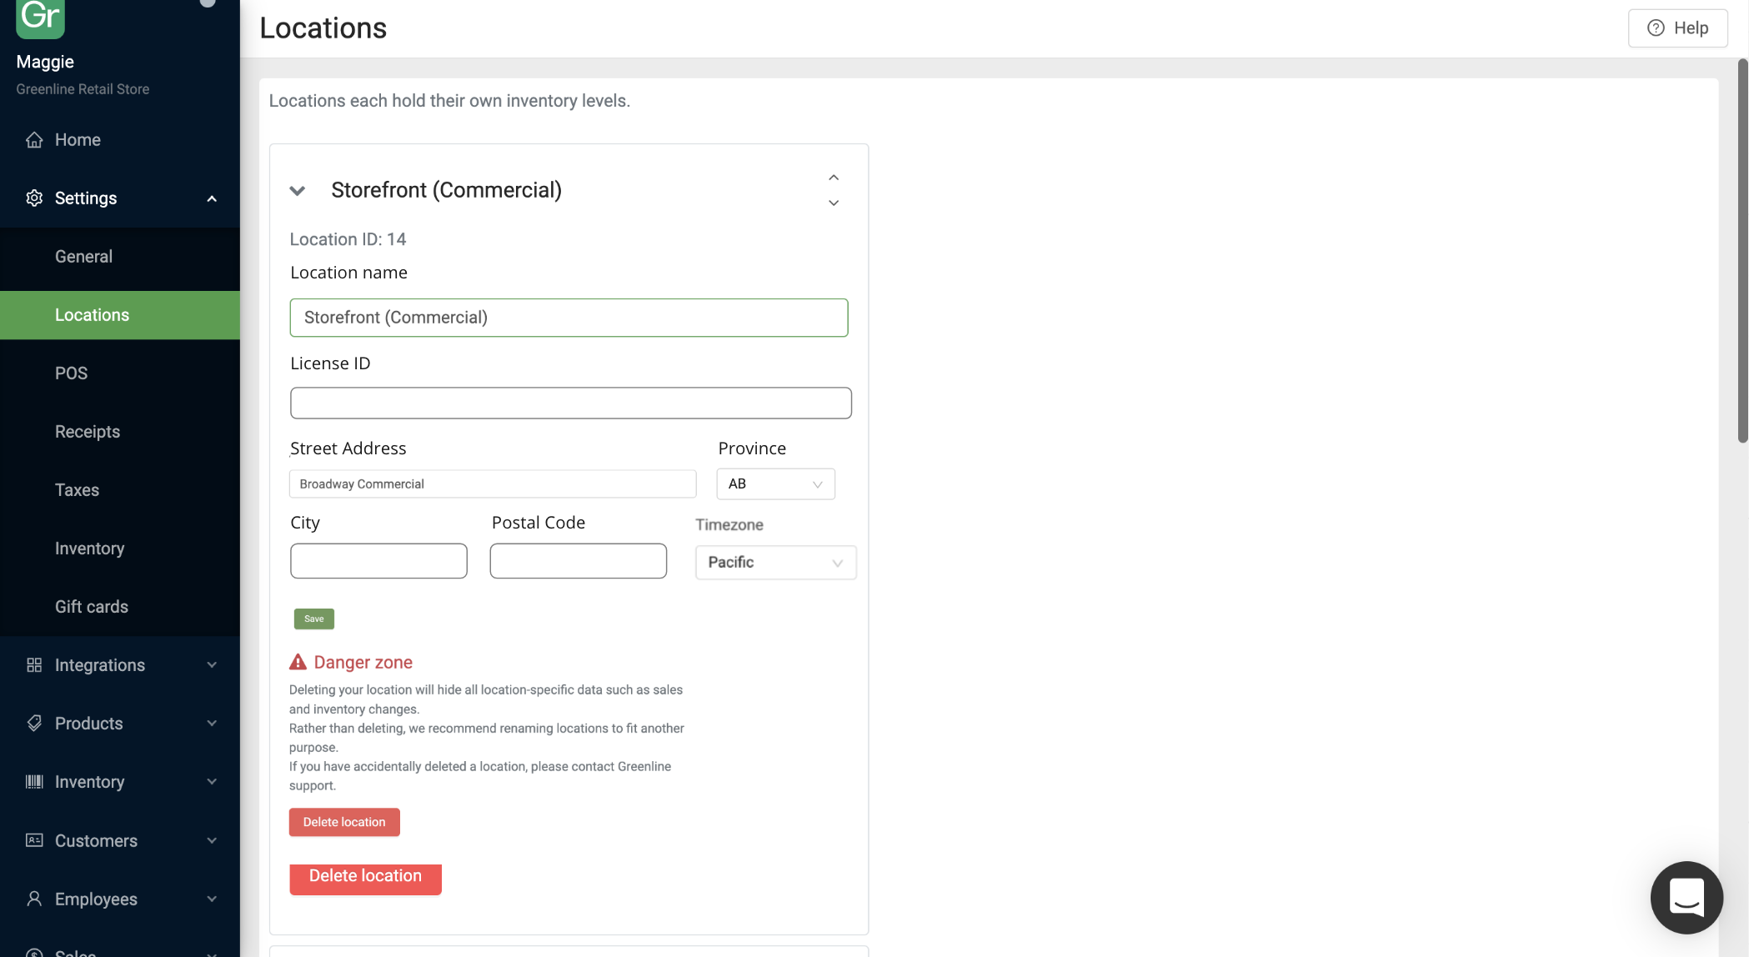Open the POS settings page
The width and height of the screenshot is (1749, 957).
click(x=72, y=373)
